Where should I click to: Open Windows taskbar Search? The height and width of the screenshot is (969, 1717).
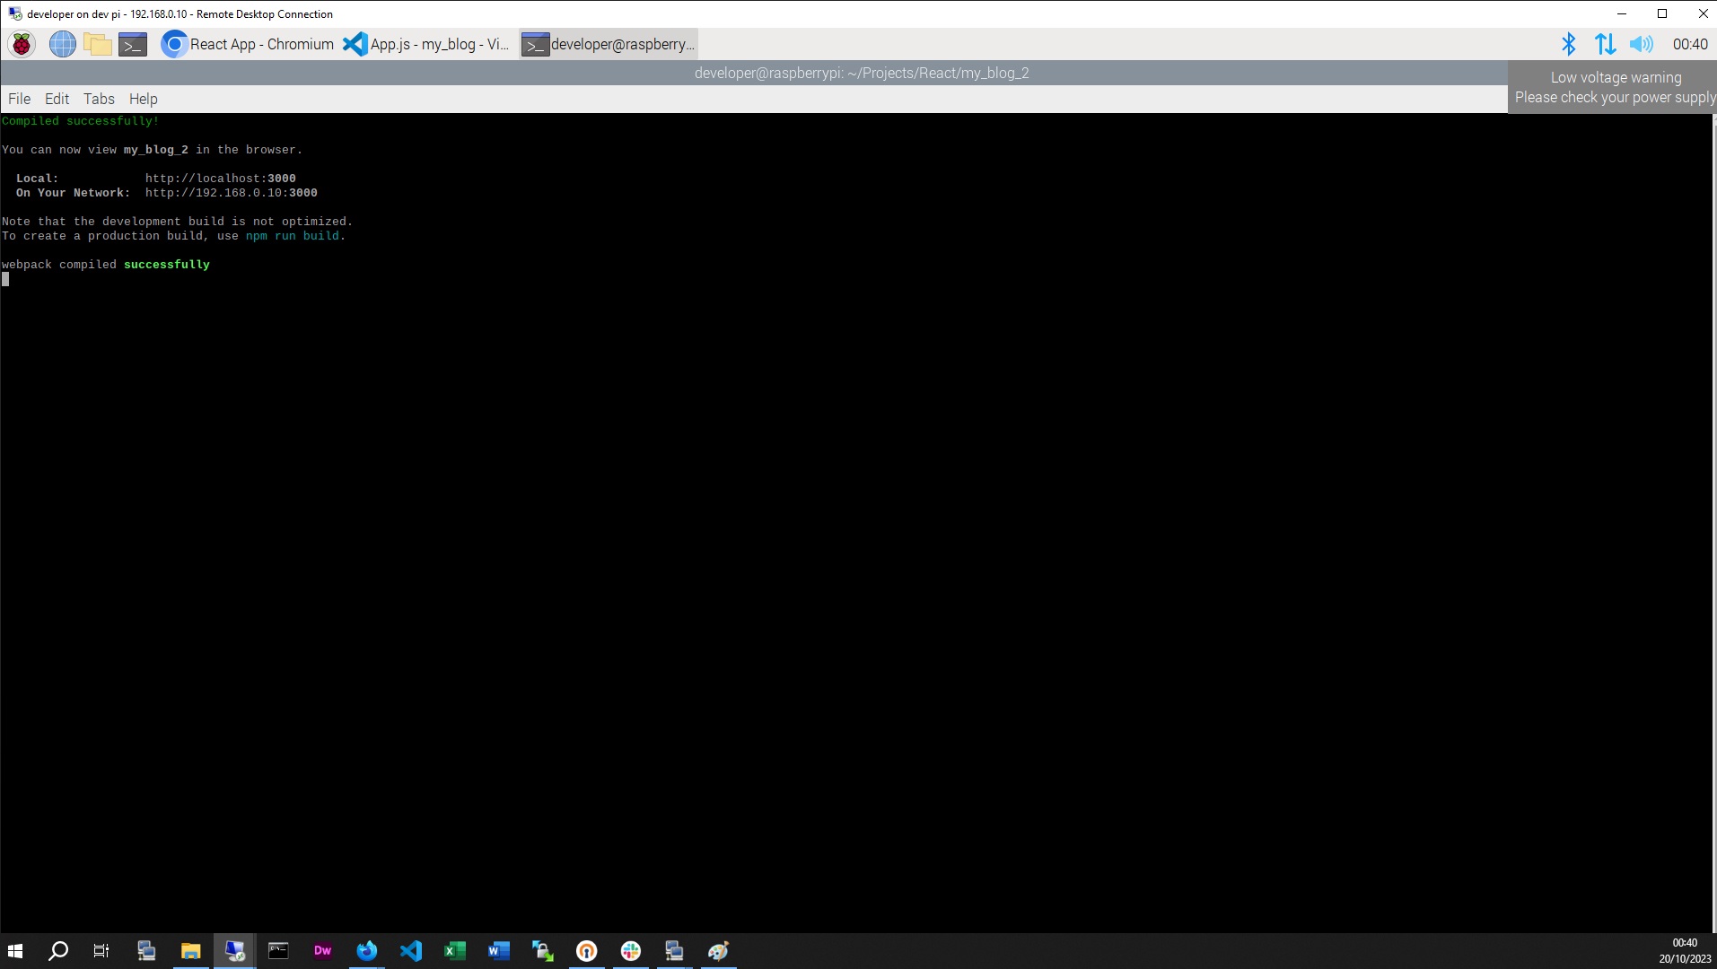[x=58, y=951]
